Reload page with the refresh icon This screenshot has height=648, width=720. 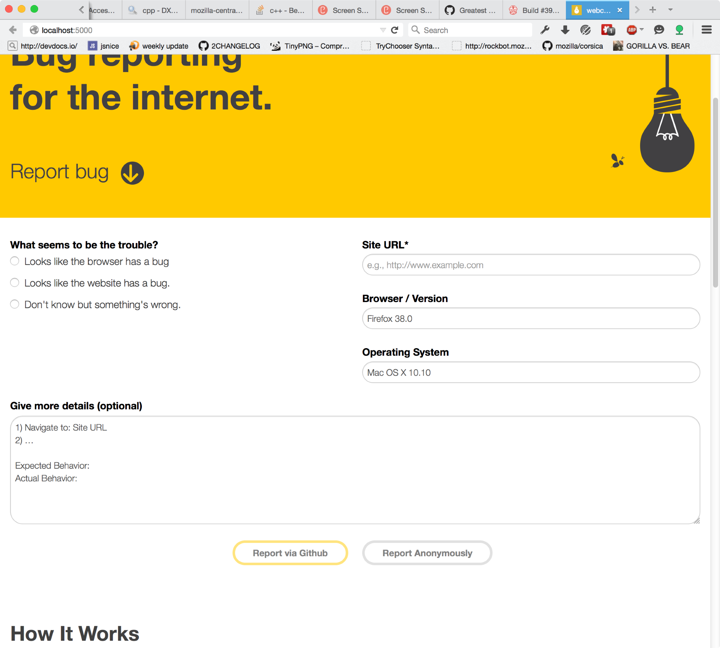395,30
